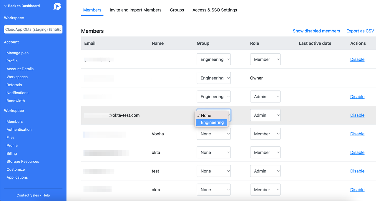
Task: Select None option in open group dropdown
Action: [212, 115]
